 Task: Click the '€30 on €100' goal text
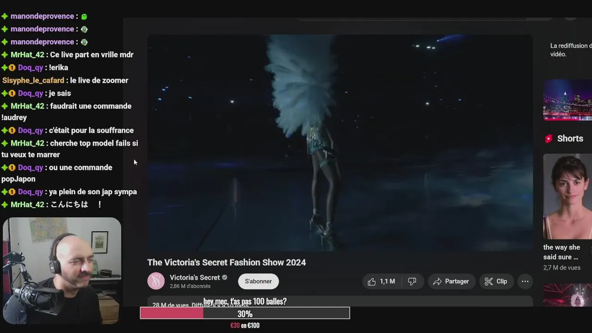tap(245, 326)
